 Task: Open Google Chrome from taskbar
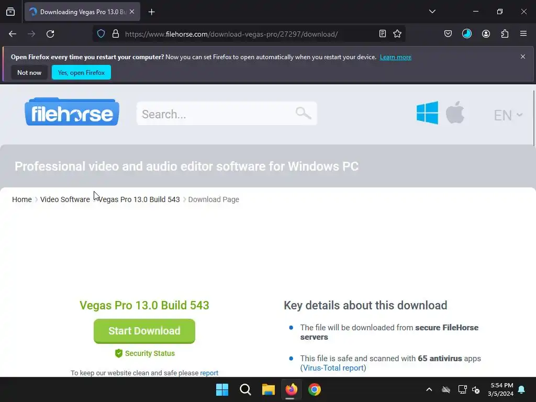click(315, 389)
